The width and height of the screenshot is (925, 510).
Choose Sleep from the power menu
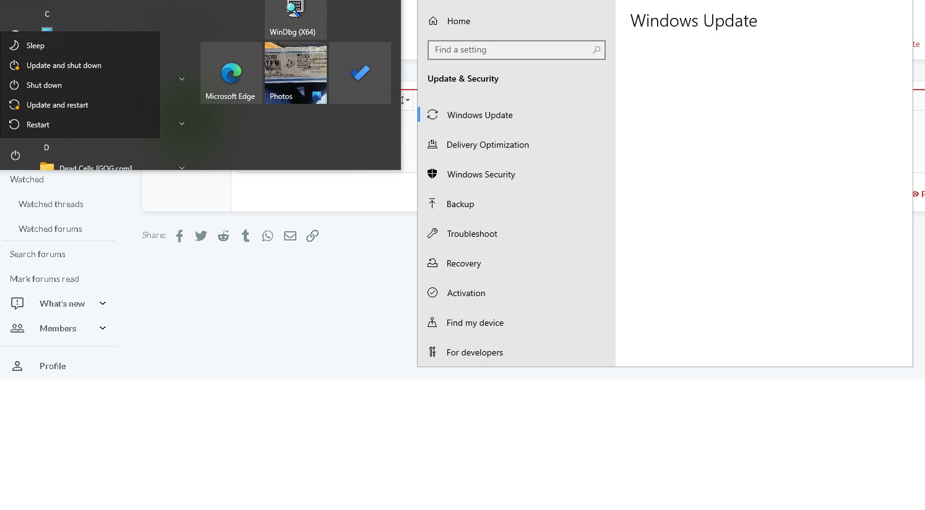tap(80, 46)
